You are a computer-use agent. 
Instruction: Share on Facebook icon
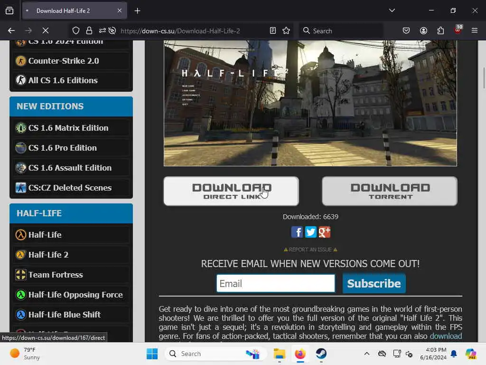point(297,232)
